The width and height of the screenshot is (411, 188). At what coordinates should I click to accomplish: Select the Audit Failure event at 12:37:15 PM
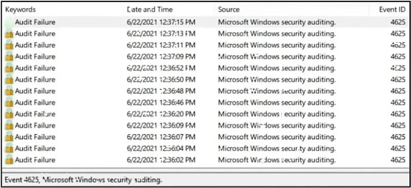(x=205, y=22)
